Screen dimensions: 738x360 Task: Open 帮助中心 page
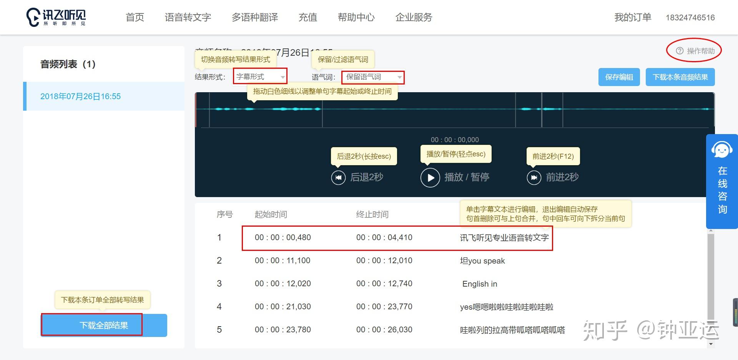356,17
